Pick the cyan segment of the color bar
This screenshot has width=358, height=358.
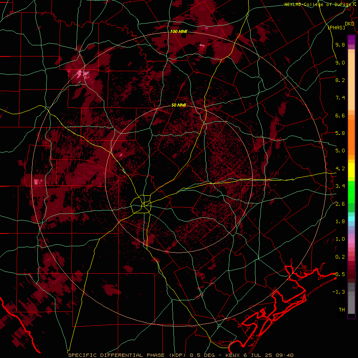pyautogui.click(x=351, y=219)
